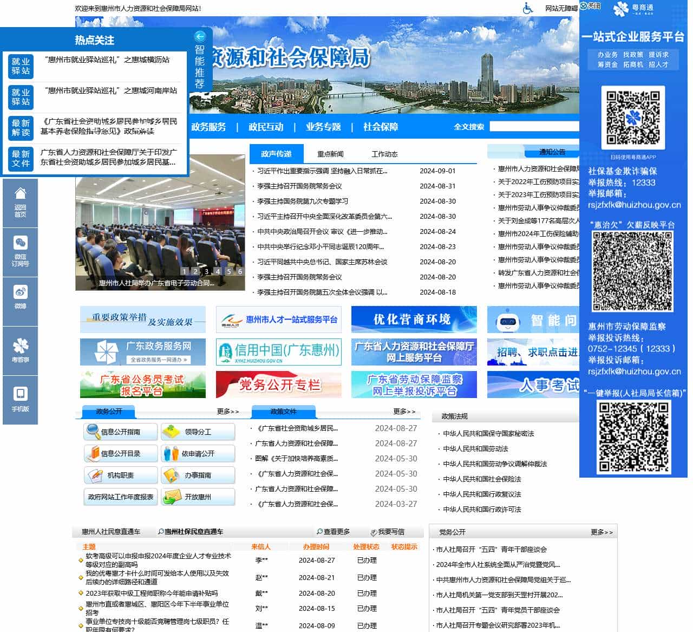Screen dimensions: 693x632
Task: Click the 最新文件 badge in 热点关注
Action: tap(21, 159)
